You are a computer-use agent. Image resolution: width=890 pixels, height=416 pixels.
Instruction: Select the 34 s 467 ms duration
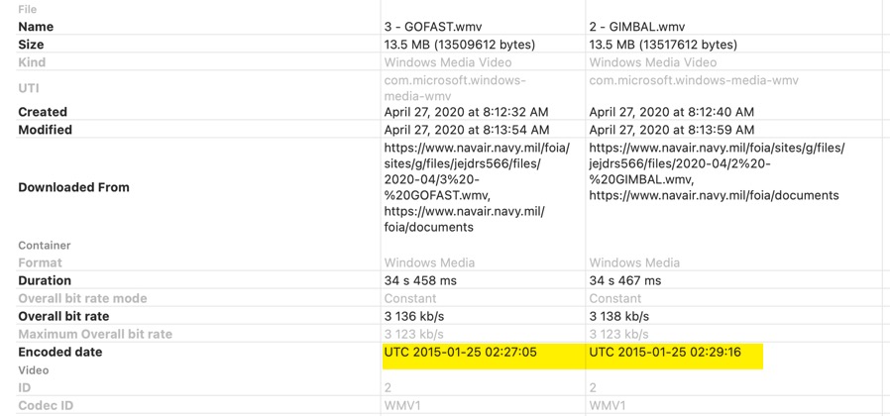624,281
